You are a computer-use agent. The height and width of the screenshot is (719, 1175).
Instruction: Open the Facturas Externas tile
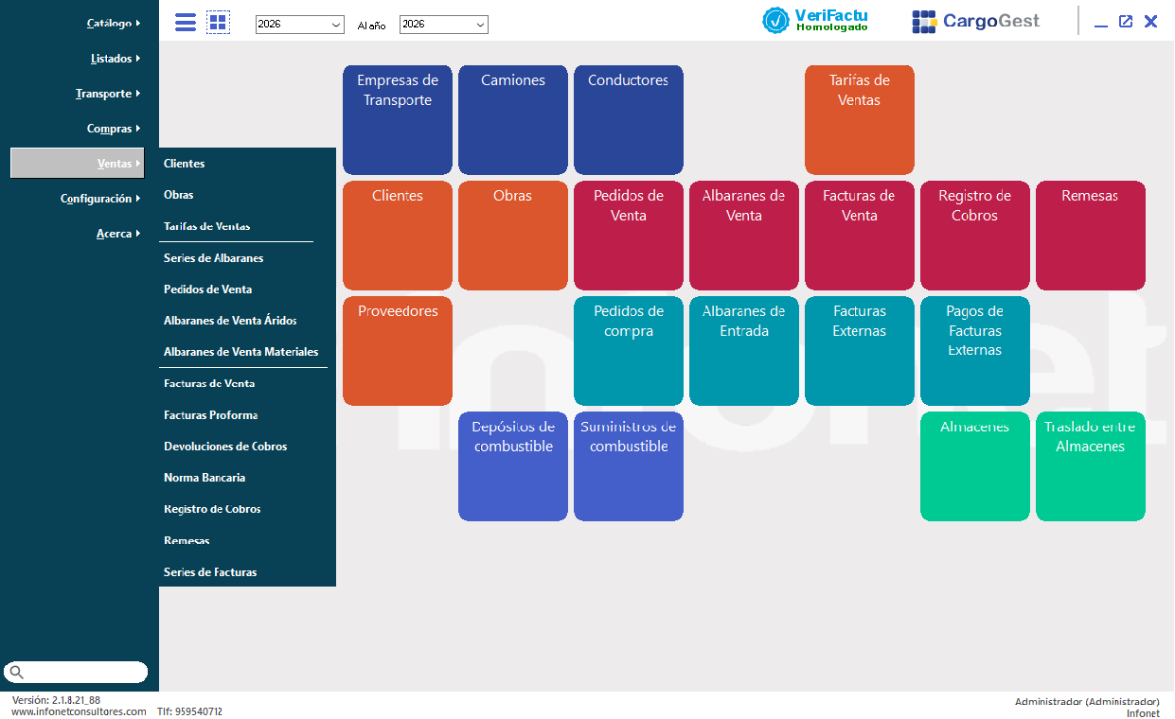[860, 351]
